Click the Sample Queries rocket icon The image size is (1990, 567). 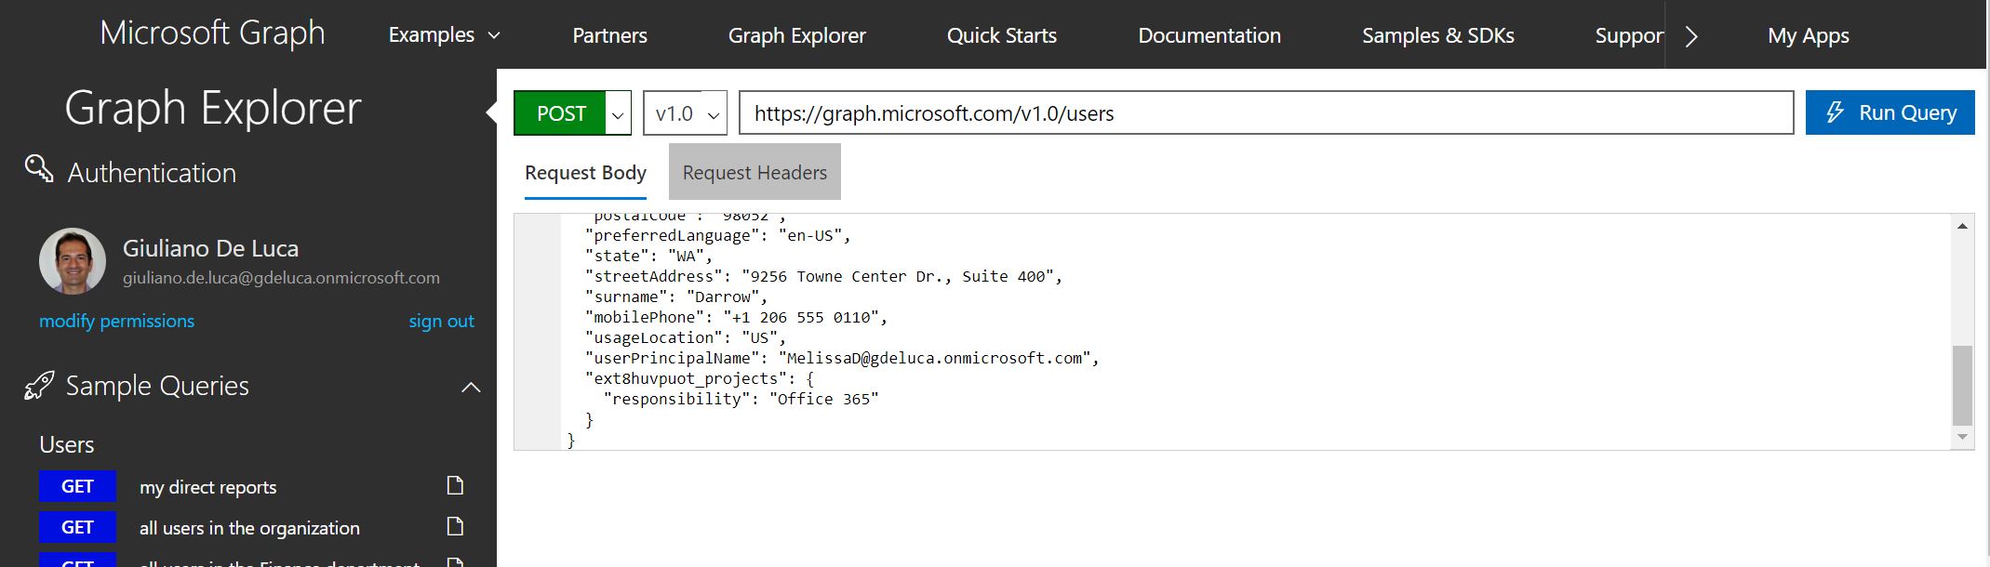pyautogui.click(x=39, y=386)
